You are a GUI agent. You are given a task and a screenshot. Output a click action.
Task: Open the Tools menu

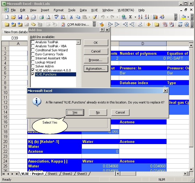click(x=72, y=10)
